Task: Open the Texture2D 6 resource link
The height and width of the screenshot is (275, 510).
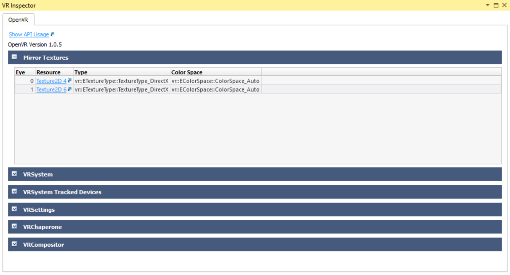Action: point(51,90)
